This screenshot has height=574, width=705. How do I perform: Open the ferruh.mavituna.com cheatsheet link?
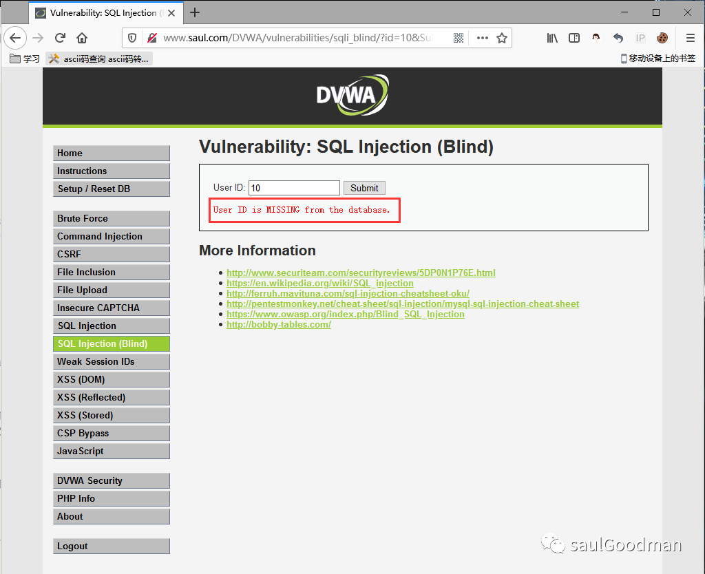pyautogui.click(x=348, y=293)
